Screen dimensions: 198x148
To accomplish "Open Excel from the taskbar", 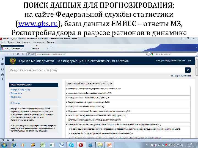I will [43, 145].
